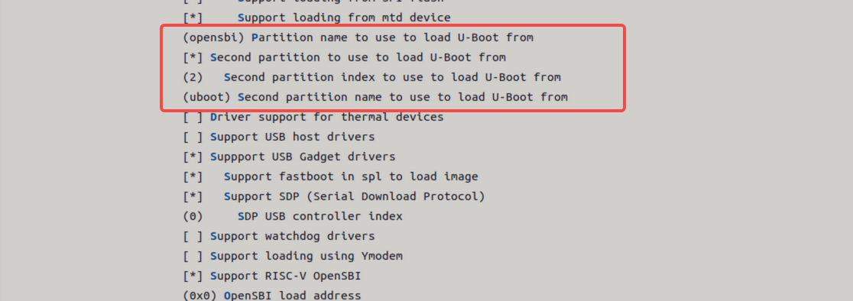Enable Support loading using Ymodem
The image size is (853, 301).
pos(293,256)
